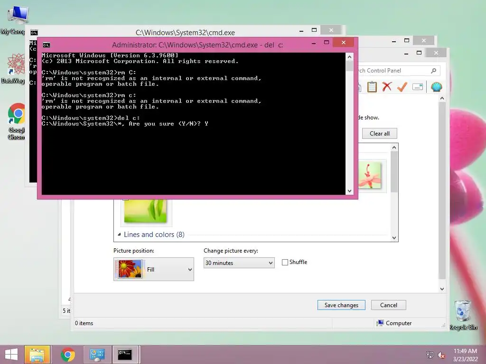Click Control Panel page scroll up arrow
The image size is (486, 364).
[442, 98]
